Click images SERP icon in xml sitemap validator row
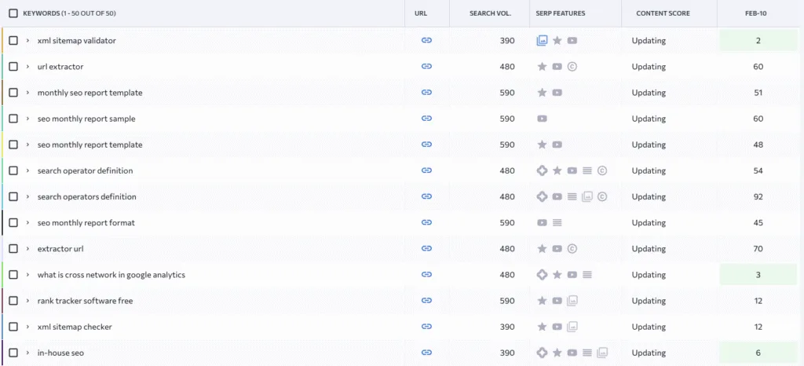Image resolution: width=804 pixels, height=366 pixels. (x=542, y=41)
